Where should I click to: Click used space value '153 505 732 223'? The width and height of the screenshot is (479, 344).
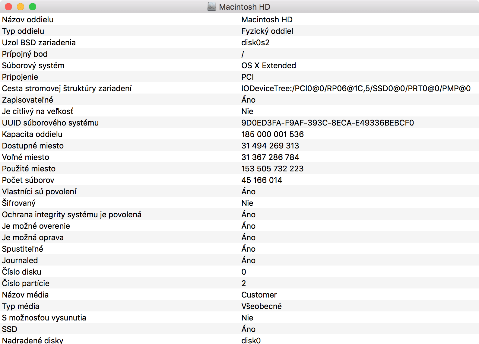click(x=272, y=169)
